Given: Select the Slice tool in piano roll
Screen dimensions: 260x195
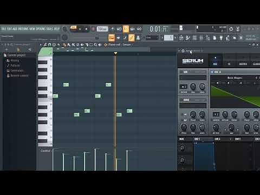Looking at the screenshot, I should pos(87,44).
